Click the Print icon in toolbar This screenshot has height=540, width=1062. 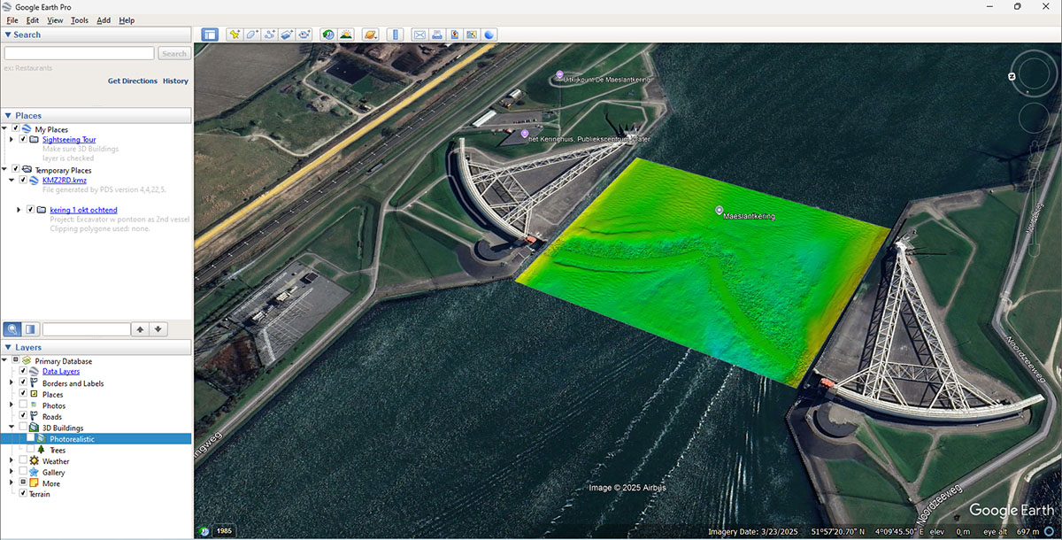pos(437,35)
